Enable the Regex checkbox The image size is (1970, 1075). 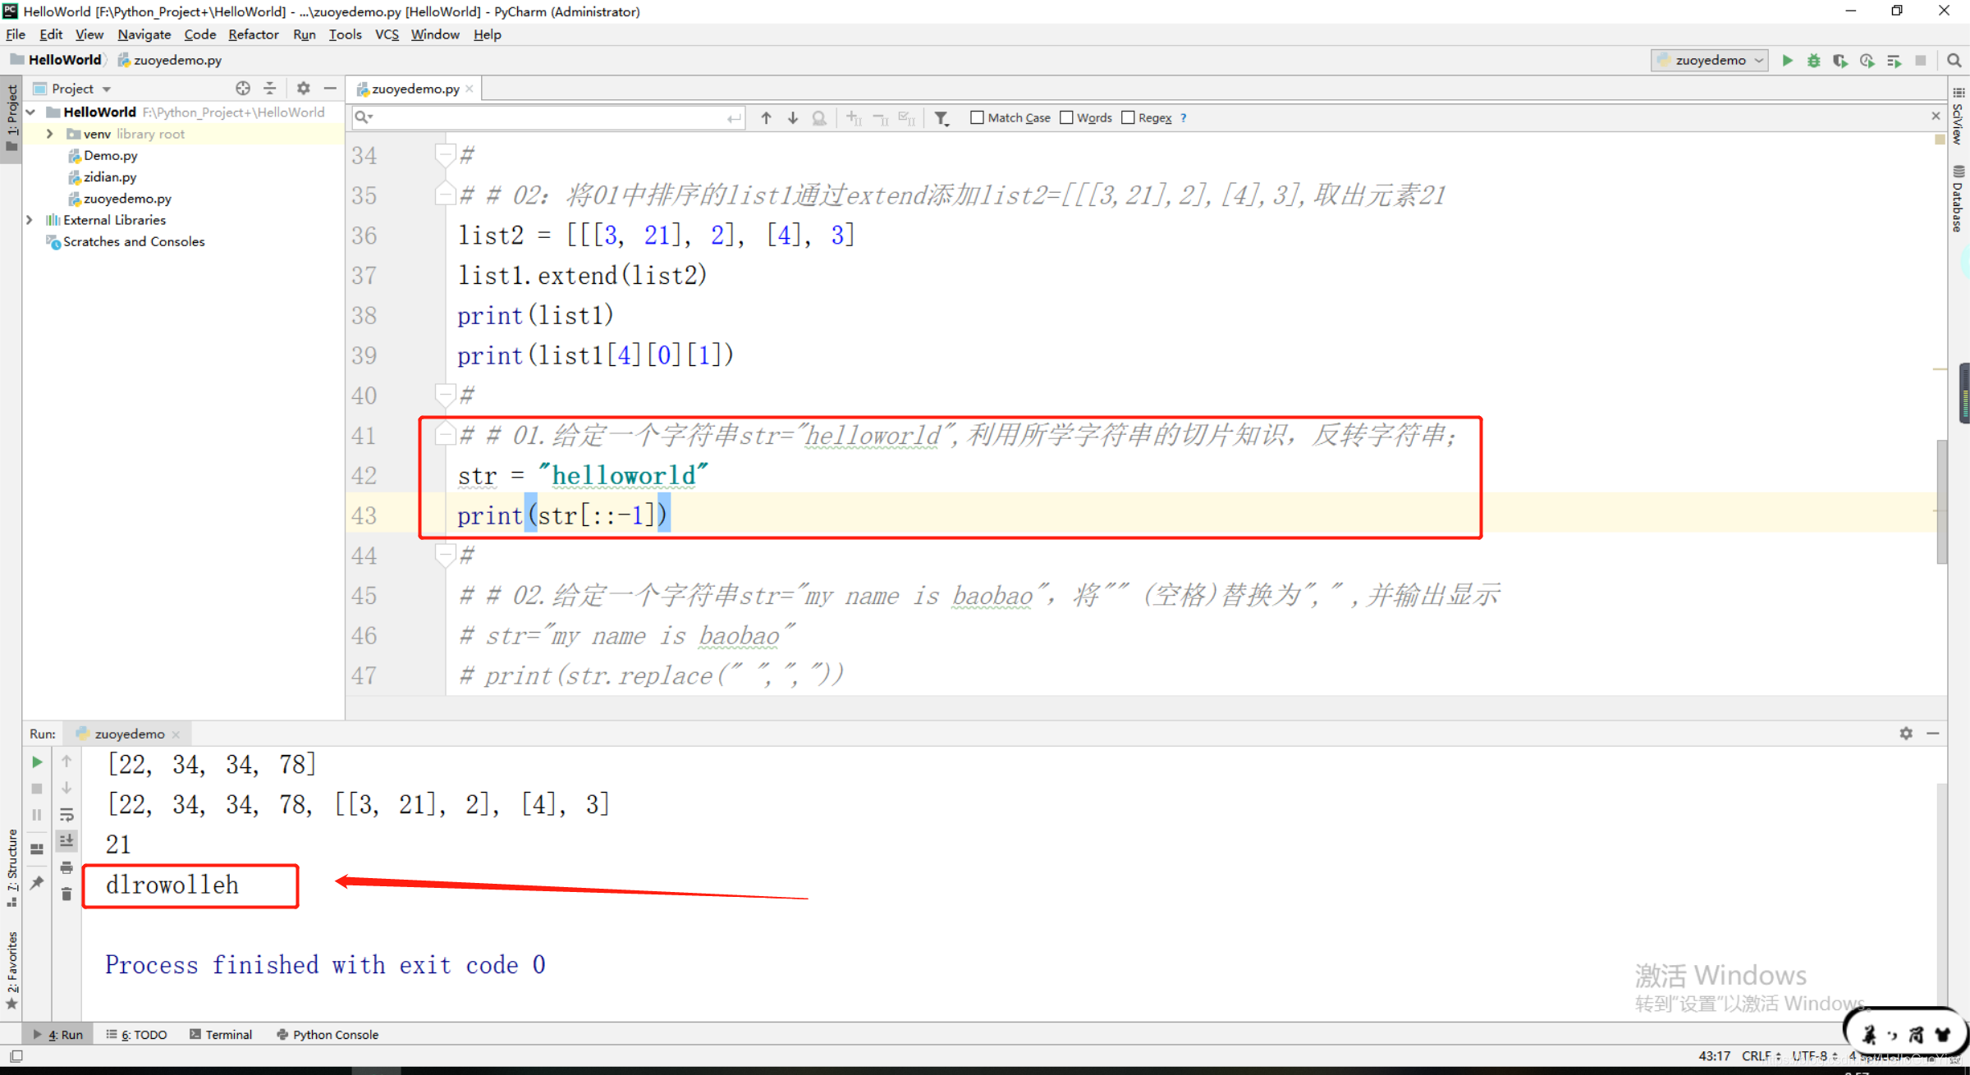[x=1128, y=117]
